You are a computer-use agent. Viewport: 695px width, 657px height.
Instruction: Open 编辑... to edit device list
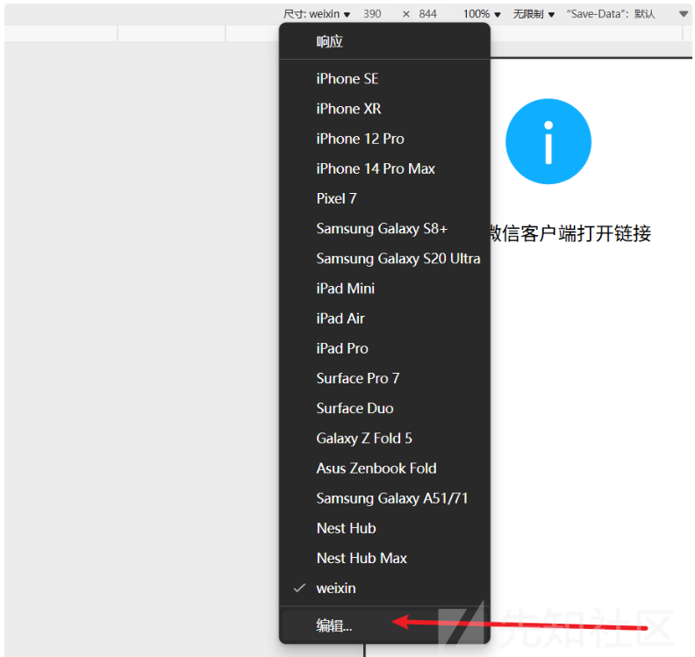384,625
